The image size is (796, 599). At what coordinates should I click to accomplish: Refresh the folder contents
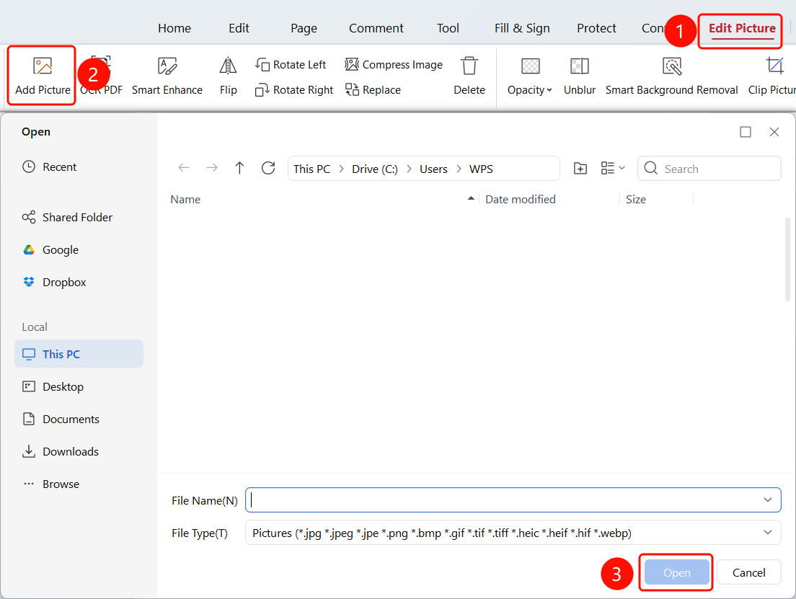(268, 168)
